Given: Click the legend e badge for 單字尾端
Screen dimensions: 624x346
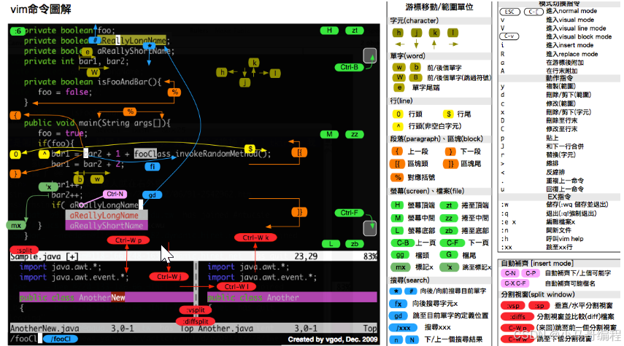Looking at the screenshot, I should tap(398, 87).
